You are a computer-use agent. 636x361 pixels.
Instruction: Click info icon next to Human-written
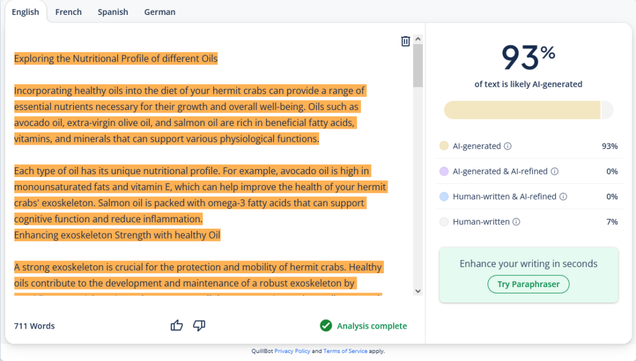[517, 222]
